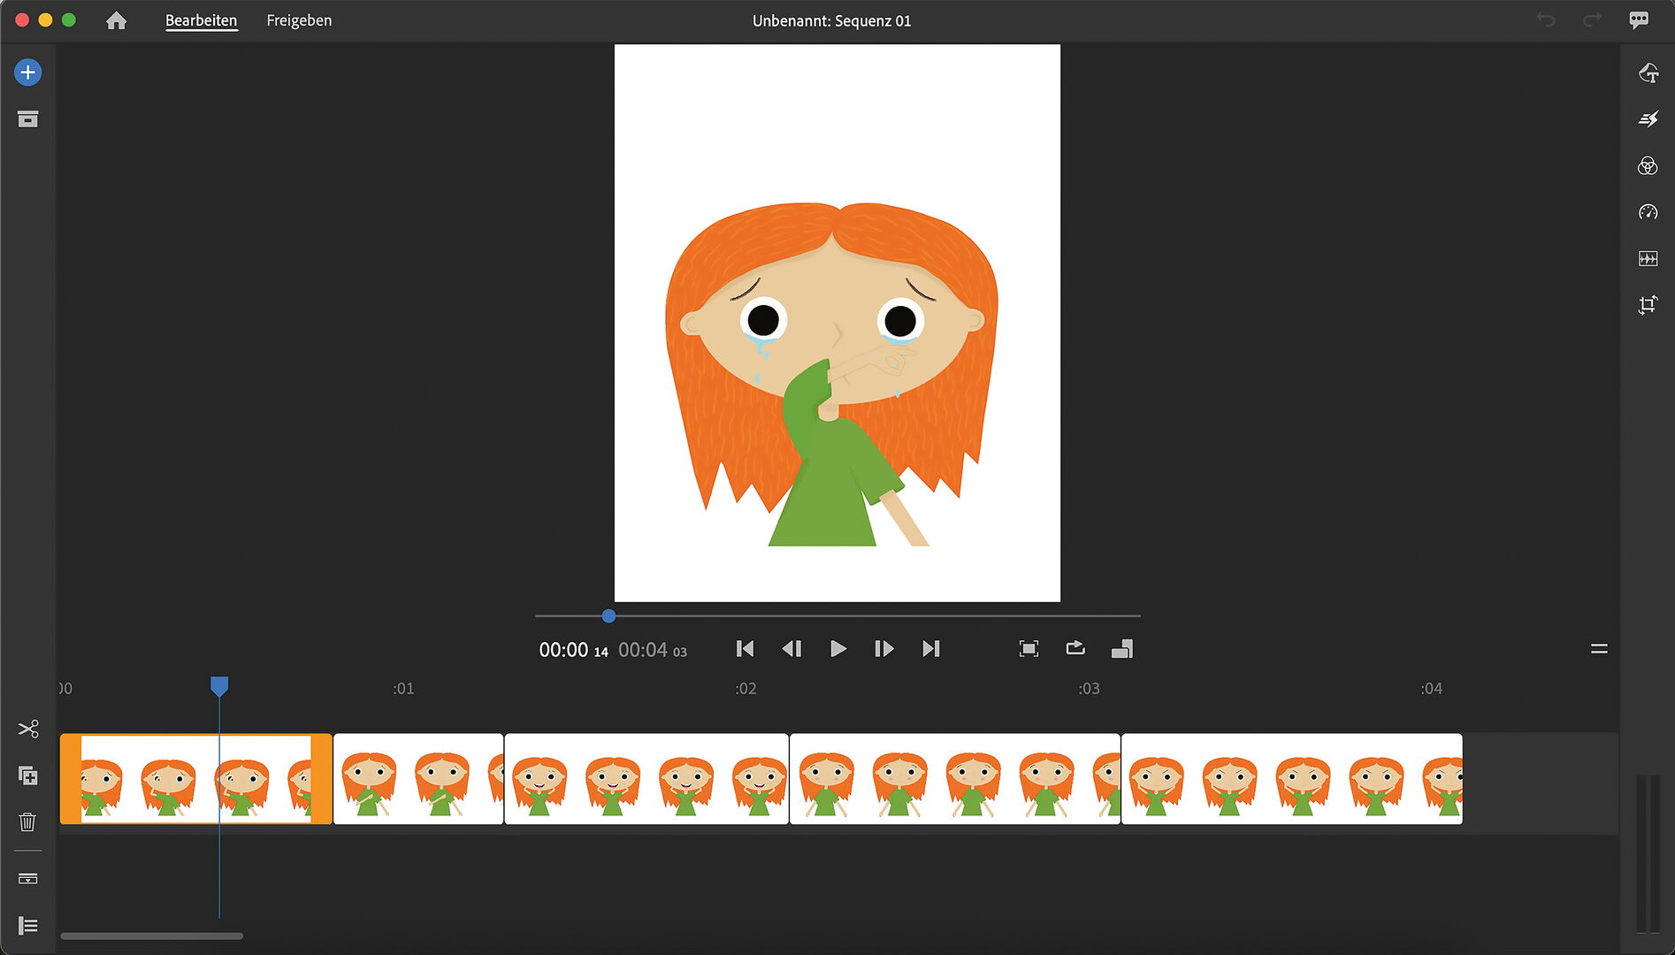Click the blue plus add media button
The width and height of the screenshot is (1675, 955).
pyautogui.click(x=27, y=73)
